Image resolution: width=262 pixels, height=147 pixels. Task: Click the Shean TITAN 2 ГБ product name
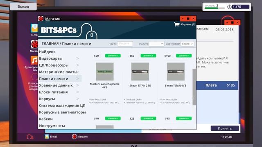click(140, 86)
